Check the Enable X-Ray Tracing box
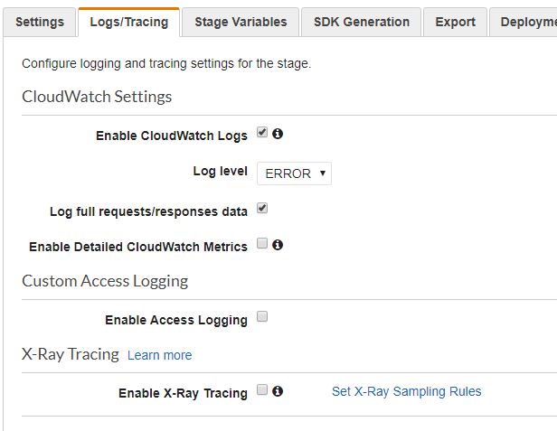Viewport: 557px width, 431px height. pos(262,390)
